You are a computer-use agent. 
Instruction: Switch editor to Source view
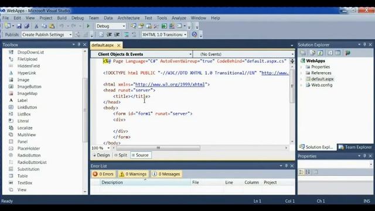point(141,155)
